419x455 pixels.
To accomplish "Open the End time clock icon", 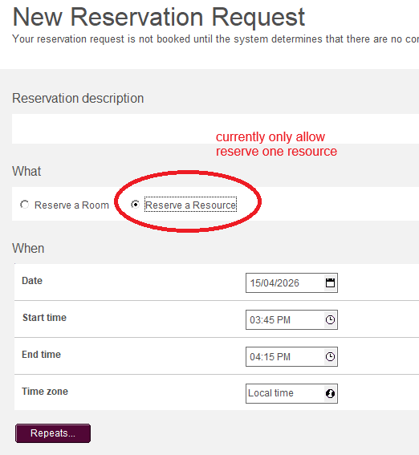I will 330,356.
